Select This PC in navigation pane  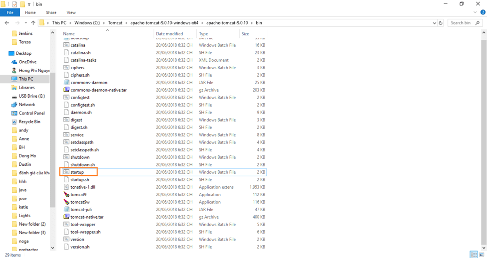(x=26, y=79)
